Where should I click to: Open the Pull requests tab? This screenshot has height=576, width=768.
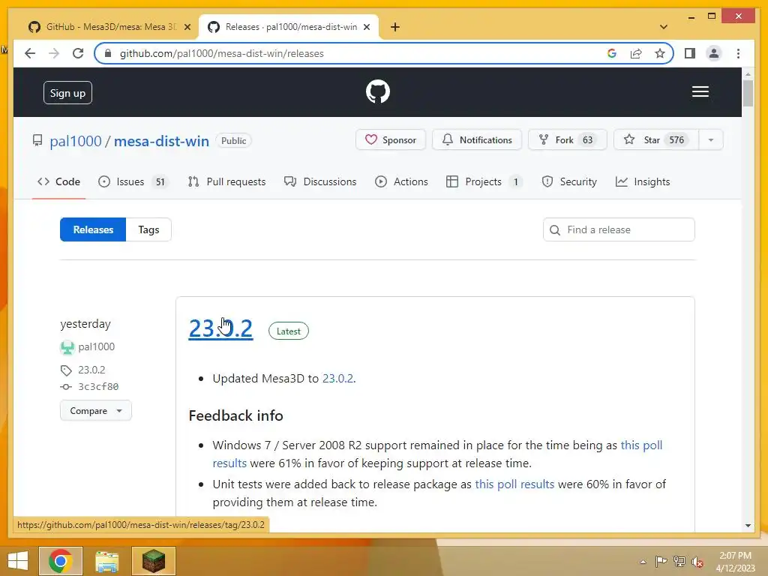[226, 181]
